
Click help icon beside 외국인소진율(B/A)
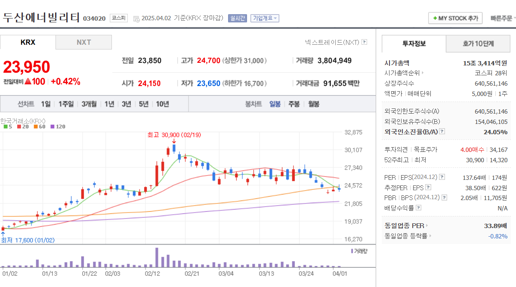(x=442, y=131)
